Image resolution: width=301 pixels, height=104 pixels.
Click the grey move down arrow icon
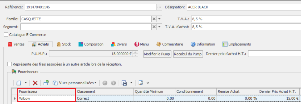coord(114,83)
